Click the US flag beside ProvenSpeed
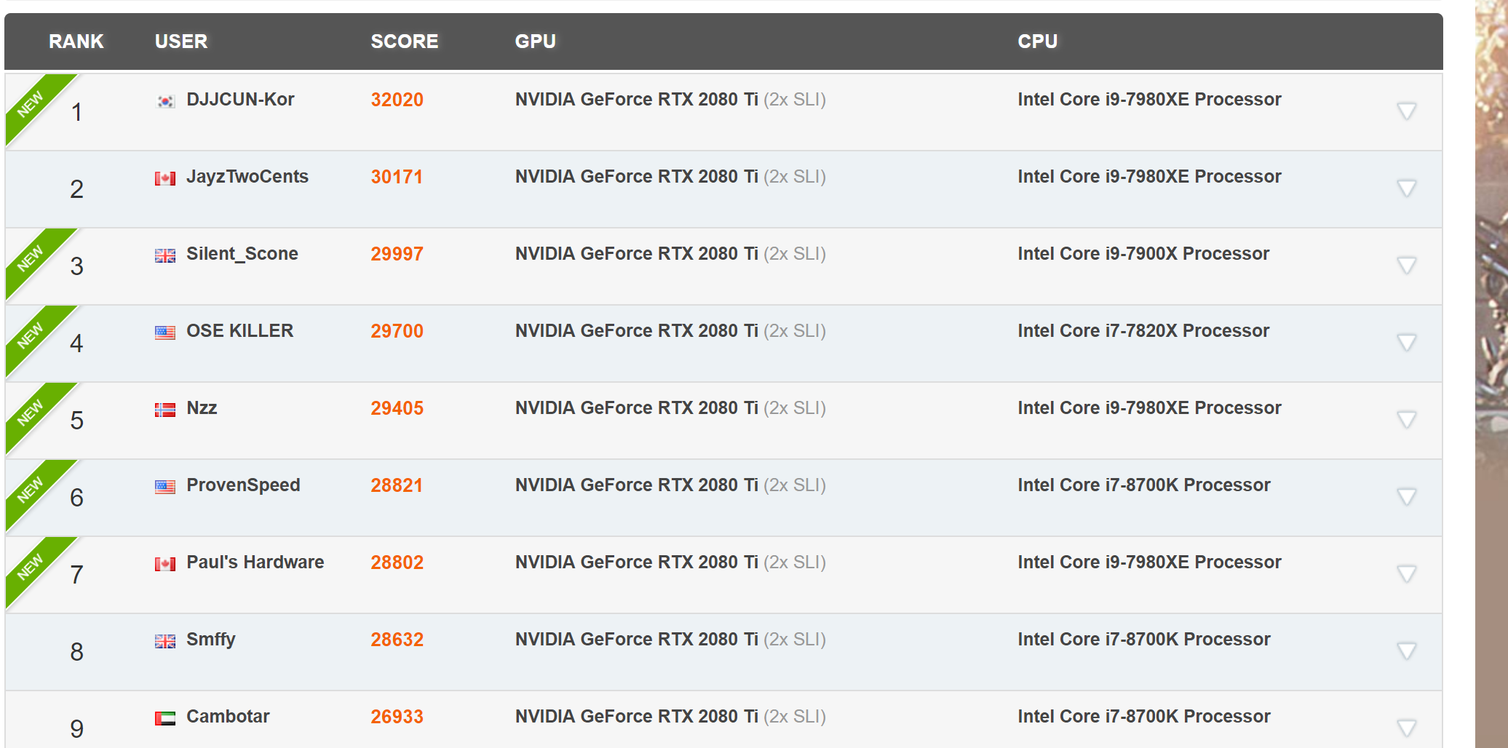The width and height of the screenshot is (1508, 748). pos(165,487)
